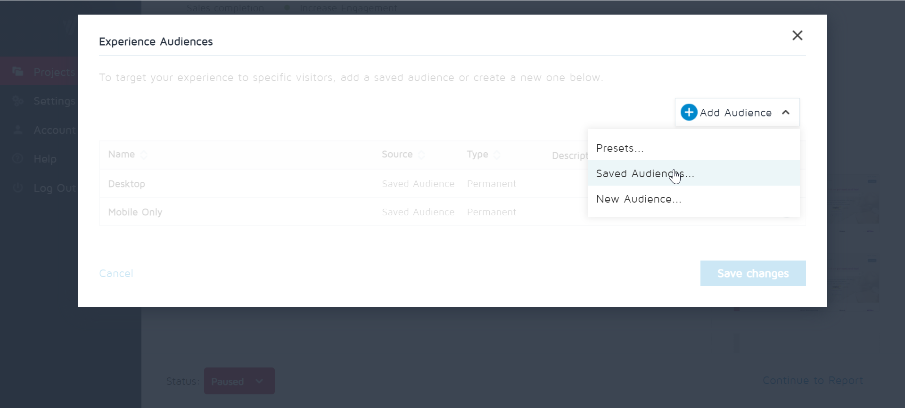
Task: Open the Account sidebar item
Action: pos(54,131)
